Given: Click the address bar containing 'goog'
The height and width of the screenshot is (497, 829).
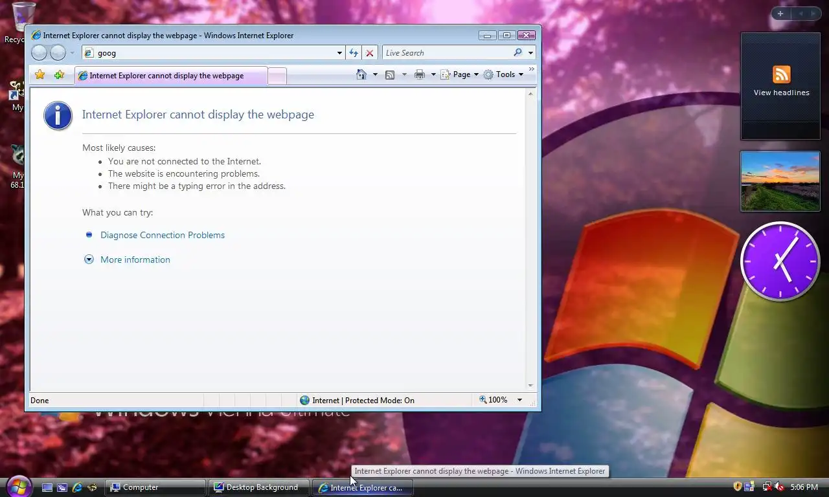Looking at the screenshot, I should (209, 53).
